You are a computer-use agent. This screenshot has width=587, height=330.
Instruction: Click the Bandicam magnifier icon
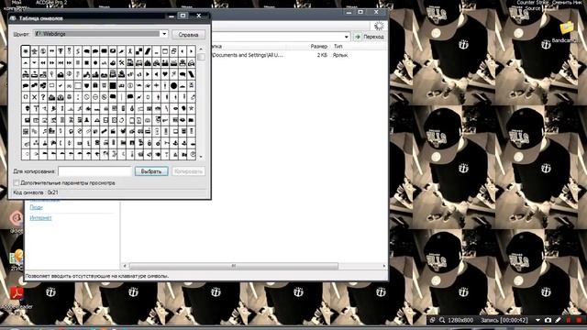pos(442,320)
